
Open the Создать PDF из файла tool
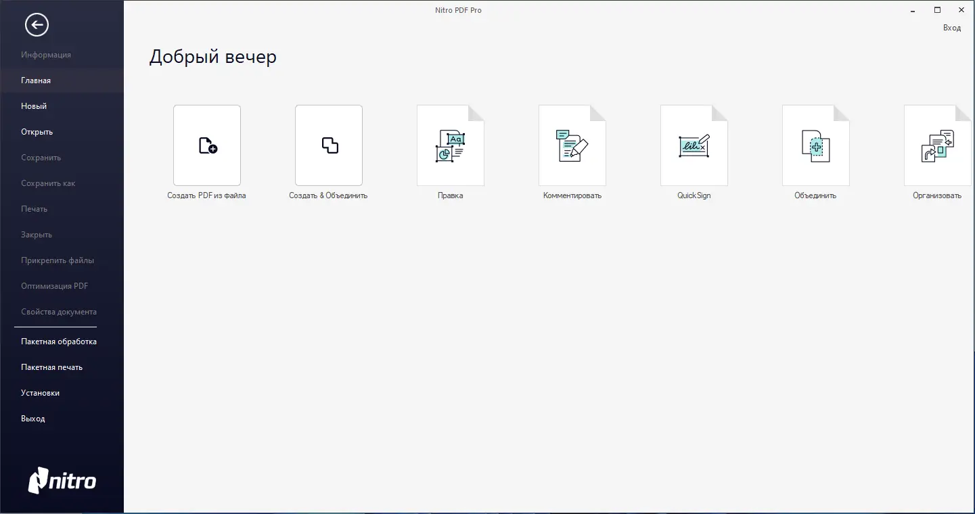[x=206, y=145]
